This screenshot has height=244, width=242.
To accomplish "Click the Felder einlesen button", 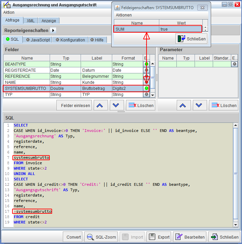I will (x=75, y=105).
